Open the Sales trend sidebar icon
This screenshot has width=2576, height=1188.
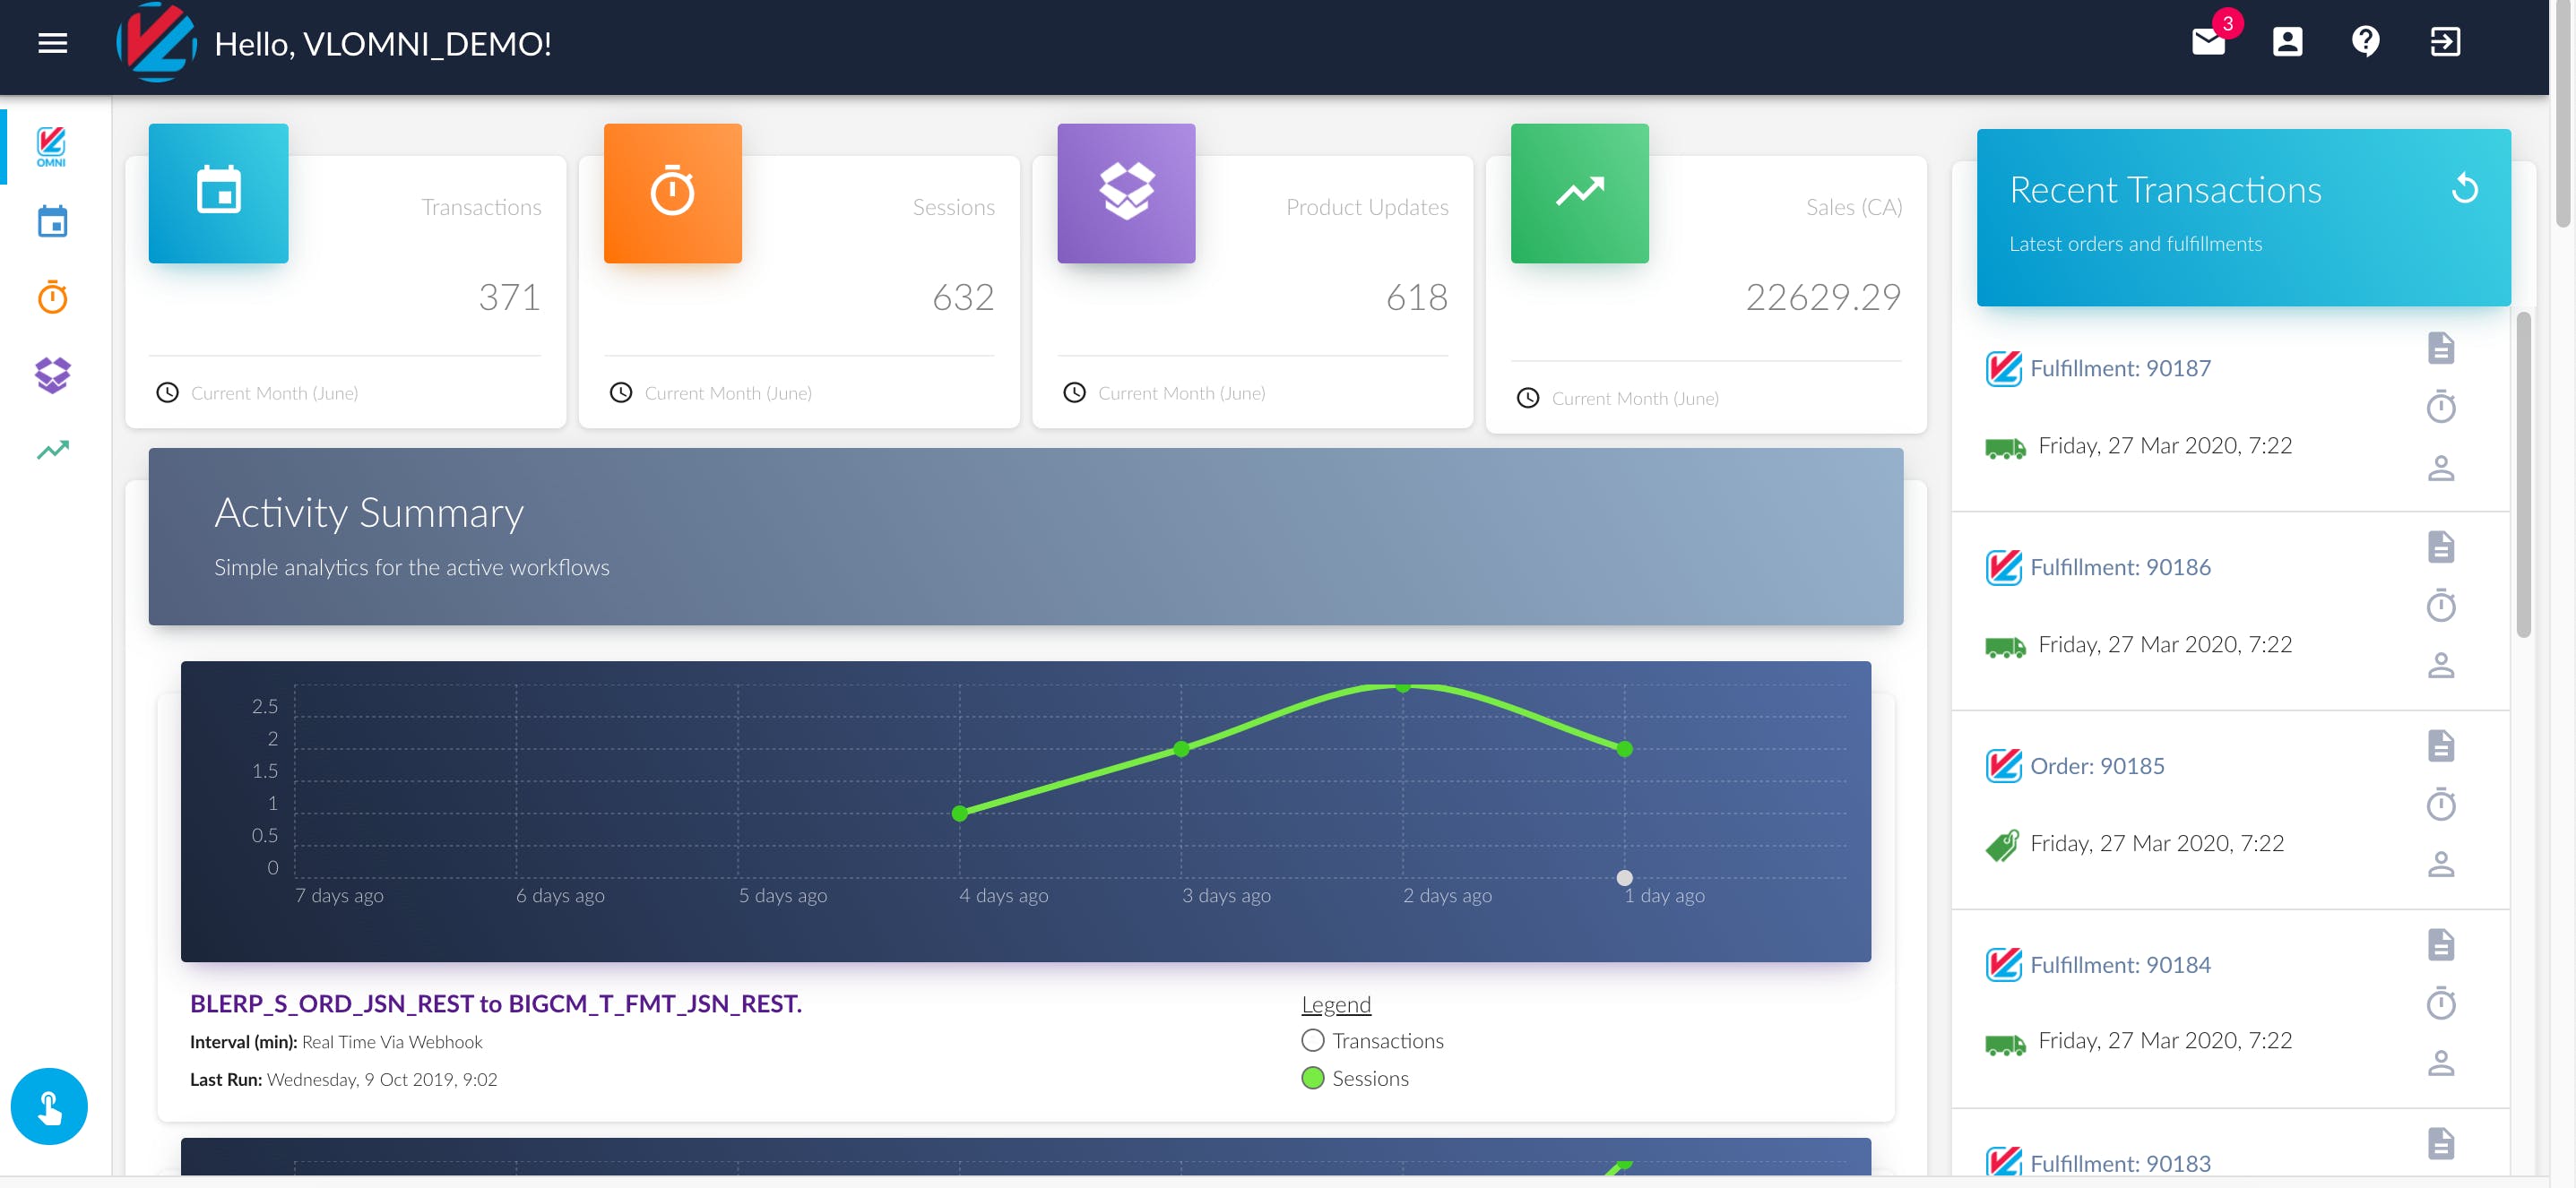pos(52,450)
